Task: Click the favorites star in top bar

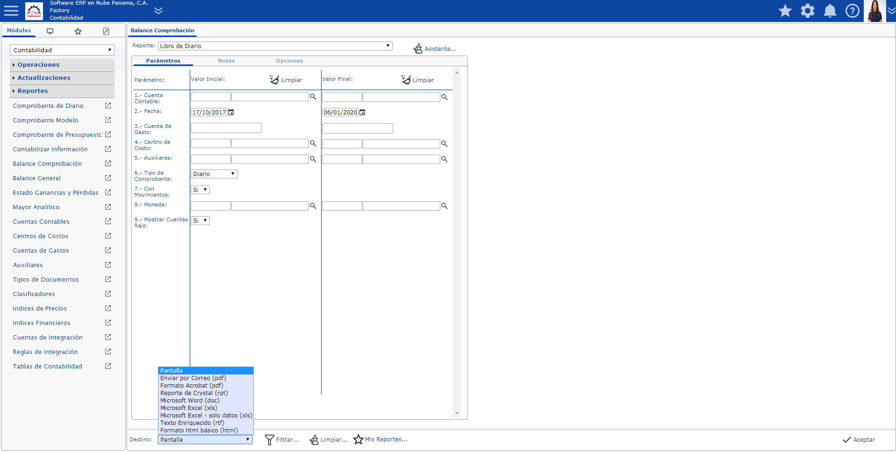Action: [785, 11]
